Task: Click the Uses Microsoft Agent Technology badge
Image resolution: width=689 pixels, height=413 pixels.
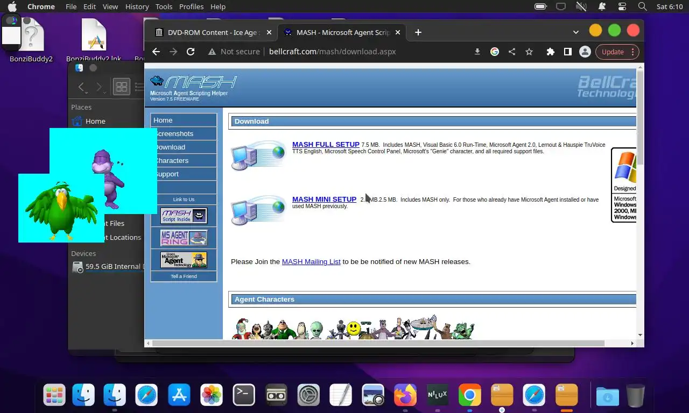Action: tap(184, 260)
